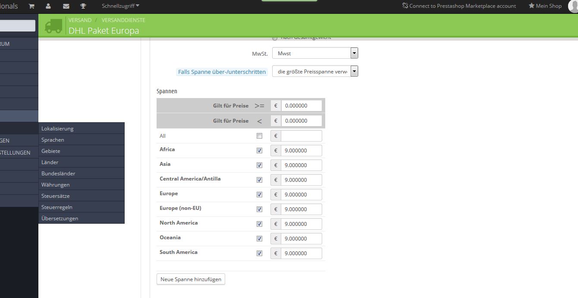Click the Falls Spanne über-/unterschritten label
578x298 pixels.
point(222,72)
